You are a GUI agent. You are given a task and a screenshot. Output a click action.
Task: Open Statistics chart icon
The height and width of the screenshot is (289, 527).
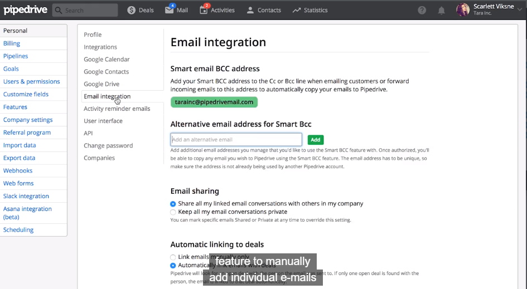297,10
